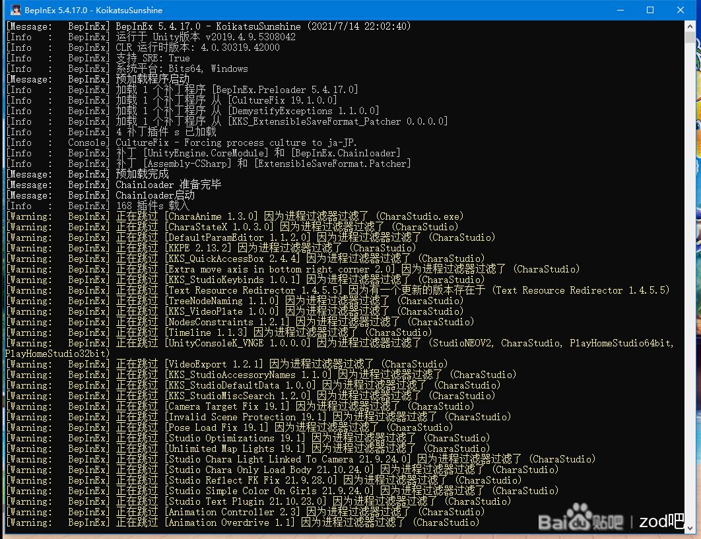Click the [Animation Overdrive 1.1] warning line

coord(243,523)
